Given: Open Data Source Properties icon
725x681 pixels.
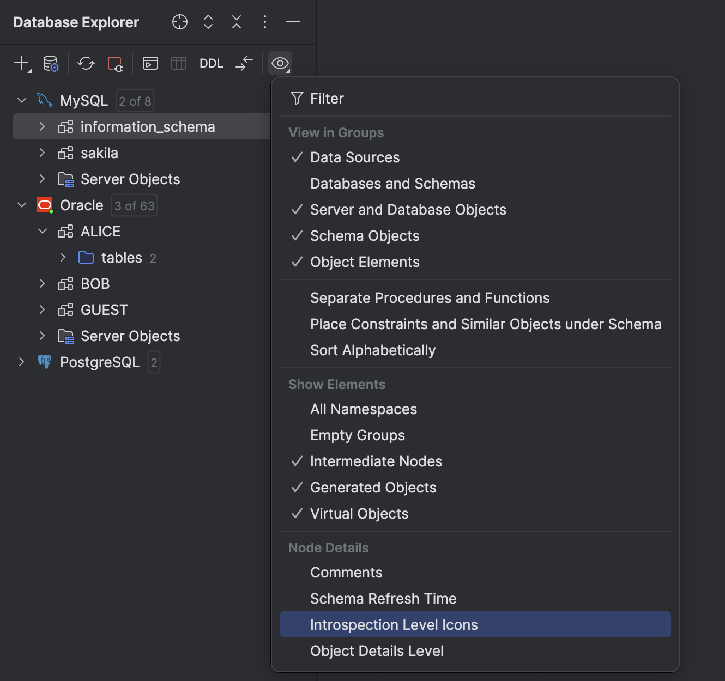Looking at the screenshot, I should (x=51, y=63).
